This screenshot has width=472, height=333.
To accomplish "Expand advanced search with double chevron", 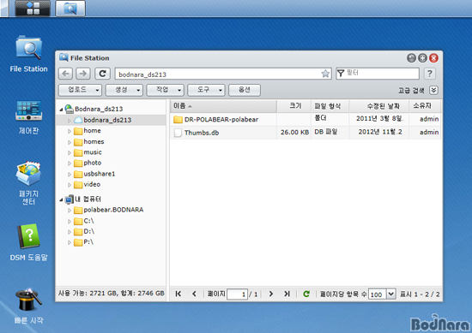I will click(433, 90).
